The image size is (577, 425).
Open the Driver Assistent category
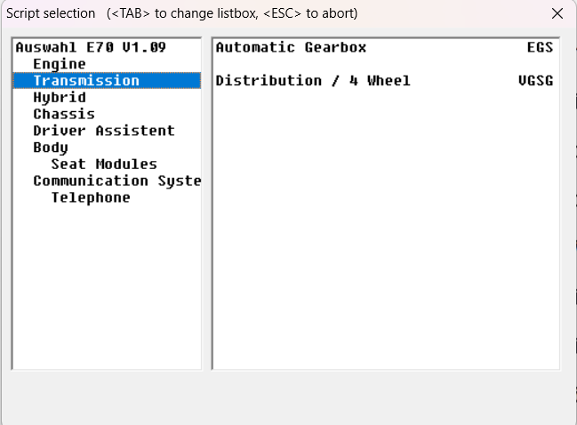(104, 131)
